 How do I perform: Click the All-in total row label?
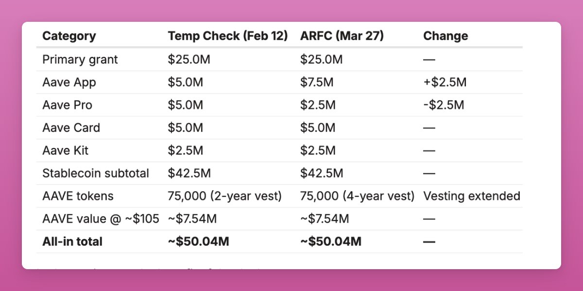coord(72,242)
